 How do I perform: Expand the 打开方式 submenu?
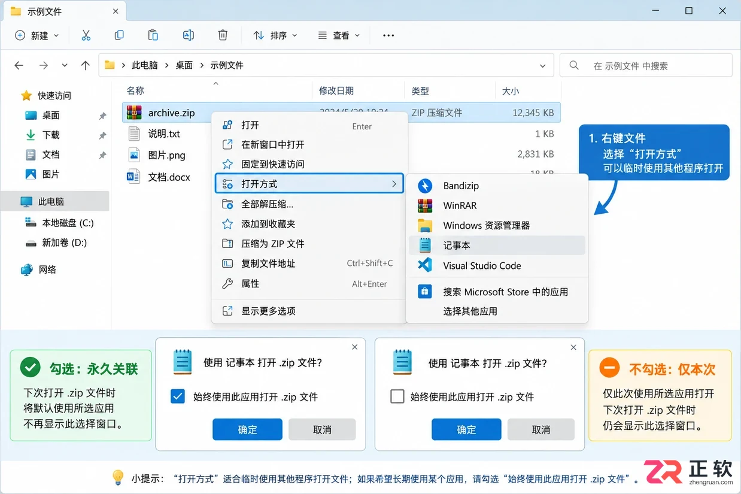click(309, 184)
